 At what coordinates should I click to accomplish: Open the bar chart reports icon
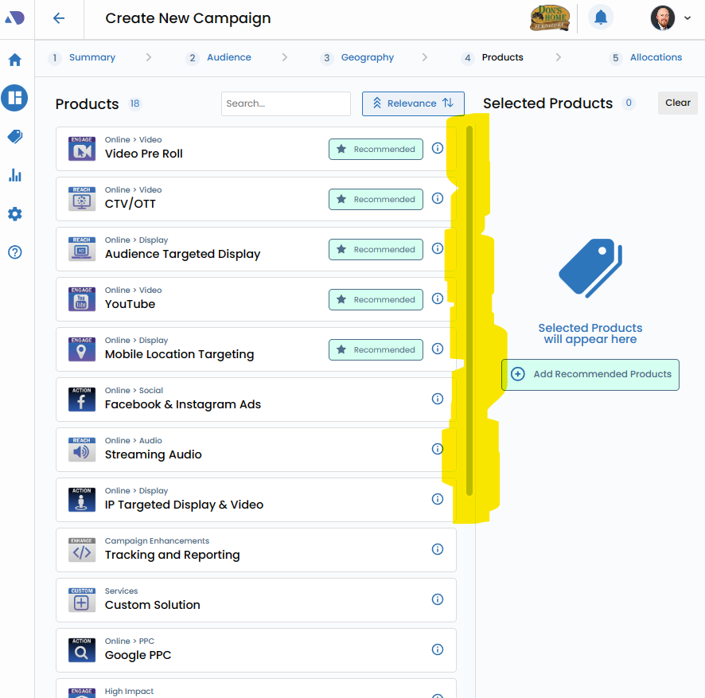(15, 175)
